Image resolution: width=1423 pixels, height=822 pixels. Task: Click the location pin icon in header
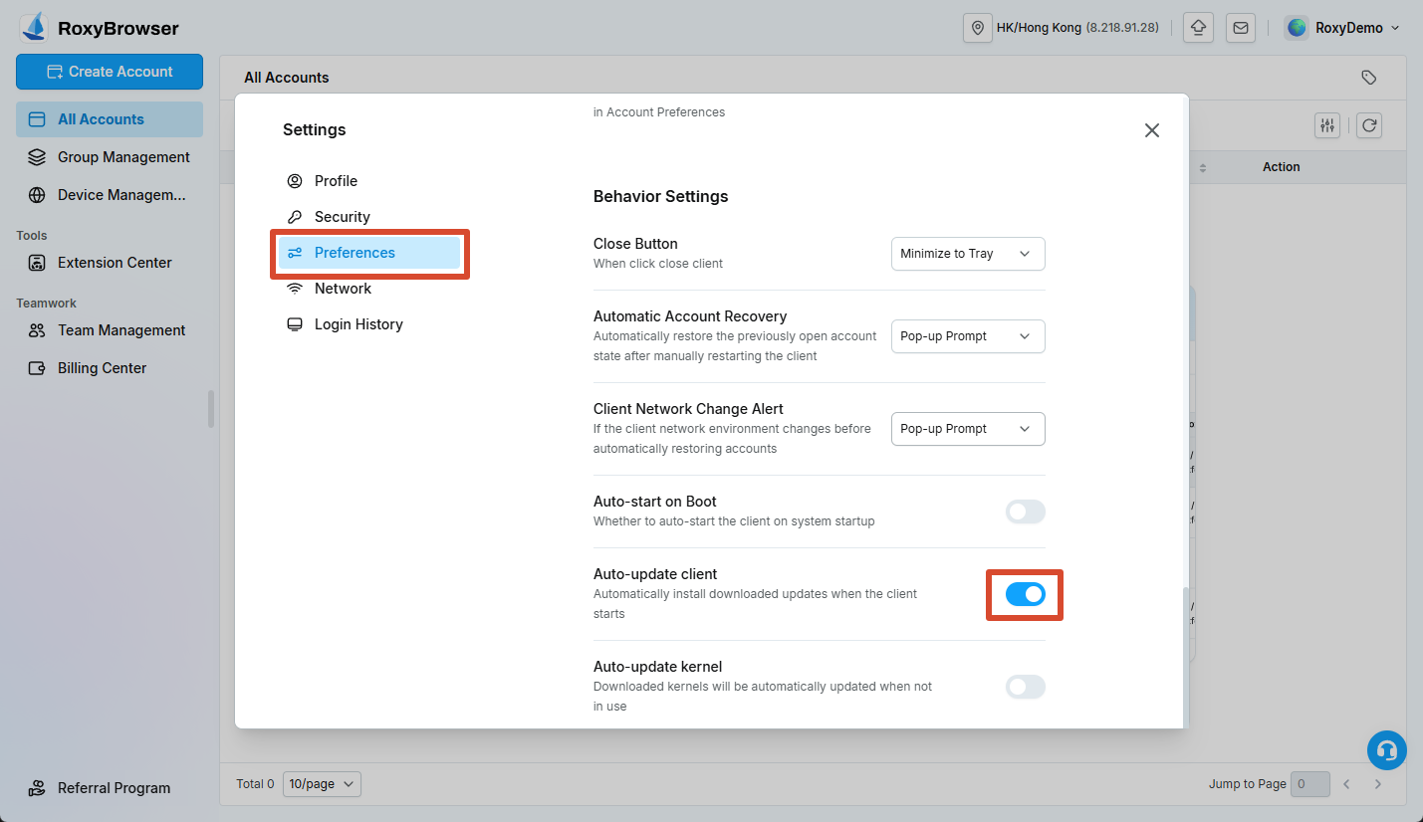978,28
